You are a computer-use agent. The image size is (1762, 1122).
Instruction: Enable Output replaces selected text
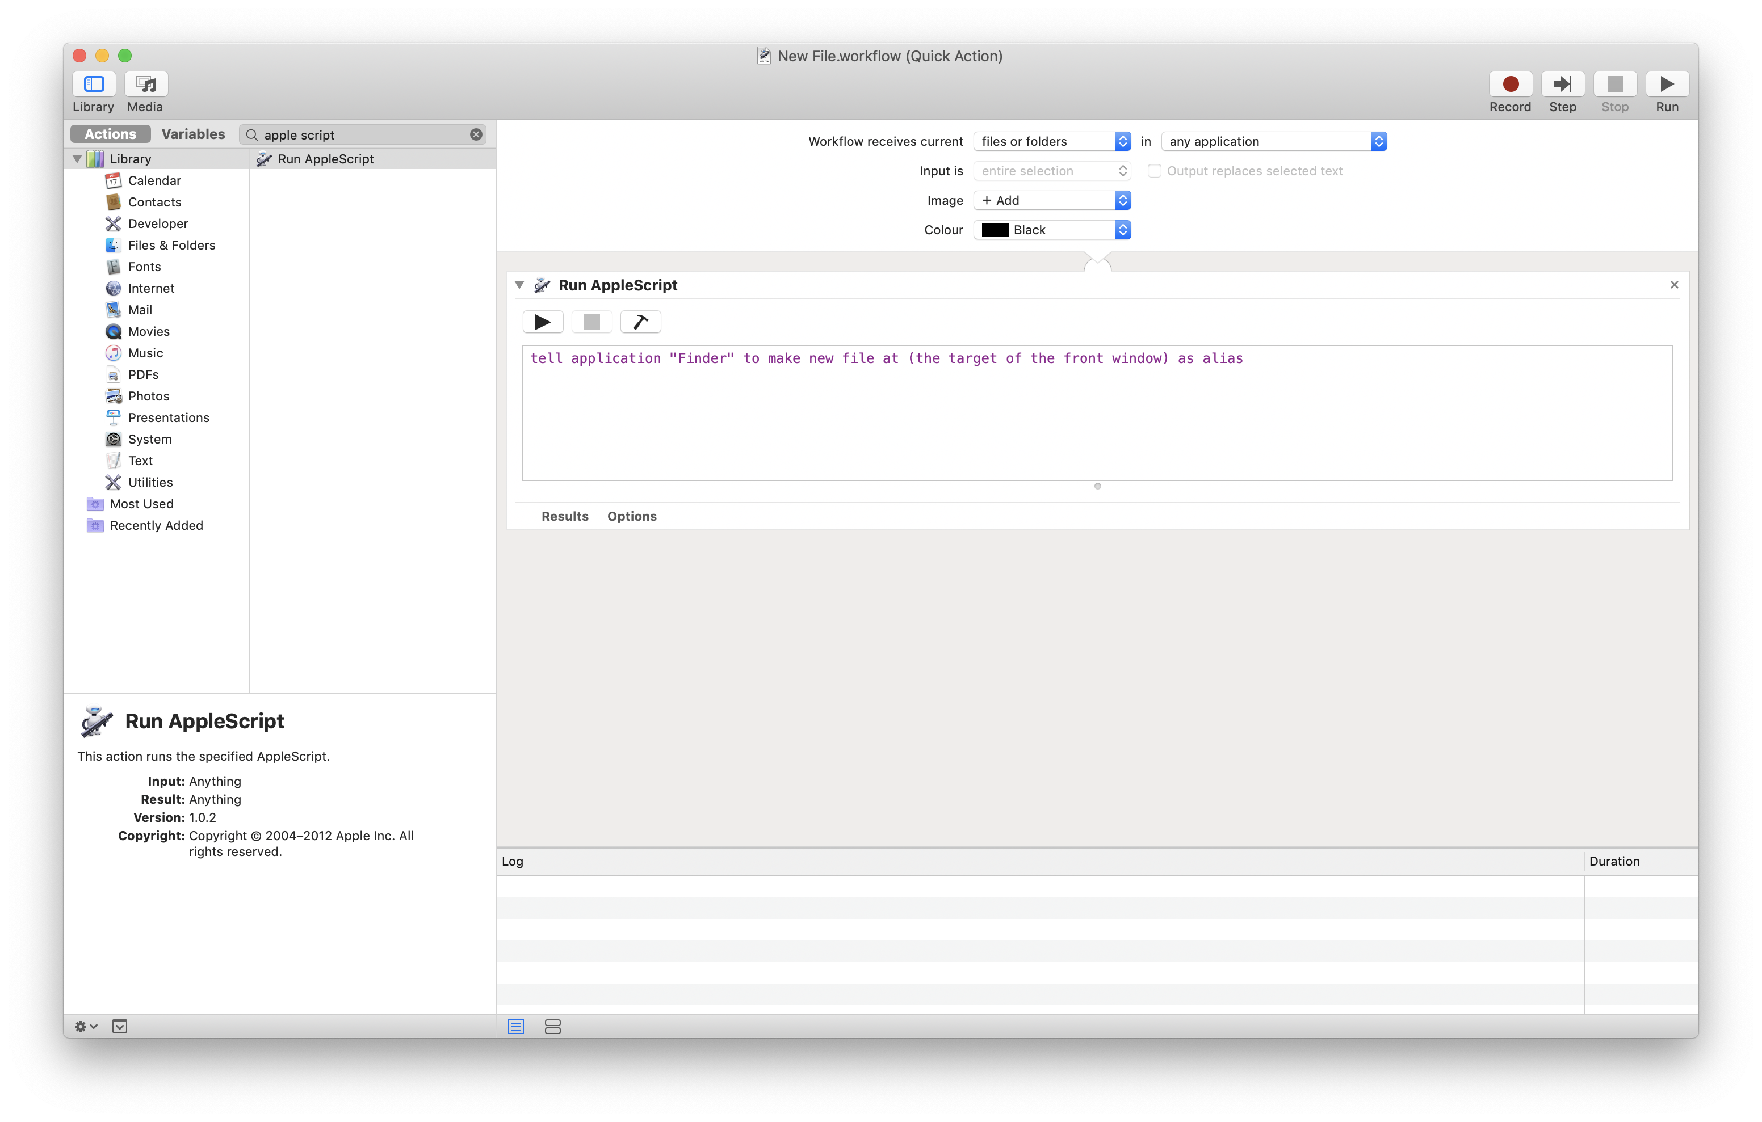[x=1155, y=170]
